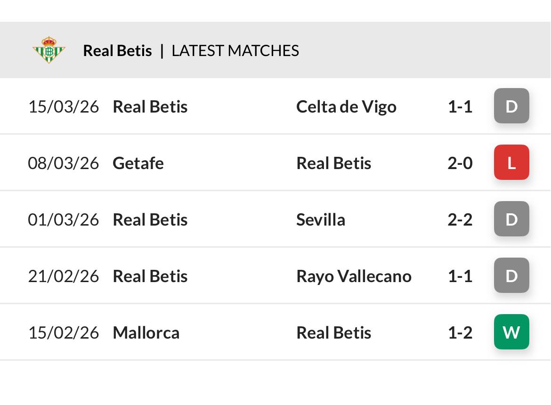
Task: Click the 1-1 score against Celta de Vigo
Action: click(x=460, y=107)
